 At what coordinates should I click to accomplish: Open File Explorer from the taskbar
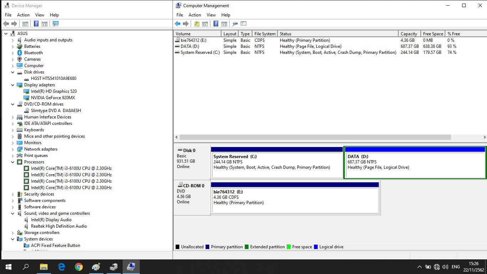click(43, 267)
